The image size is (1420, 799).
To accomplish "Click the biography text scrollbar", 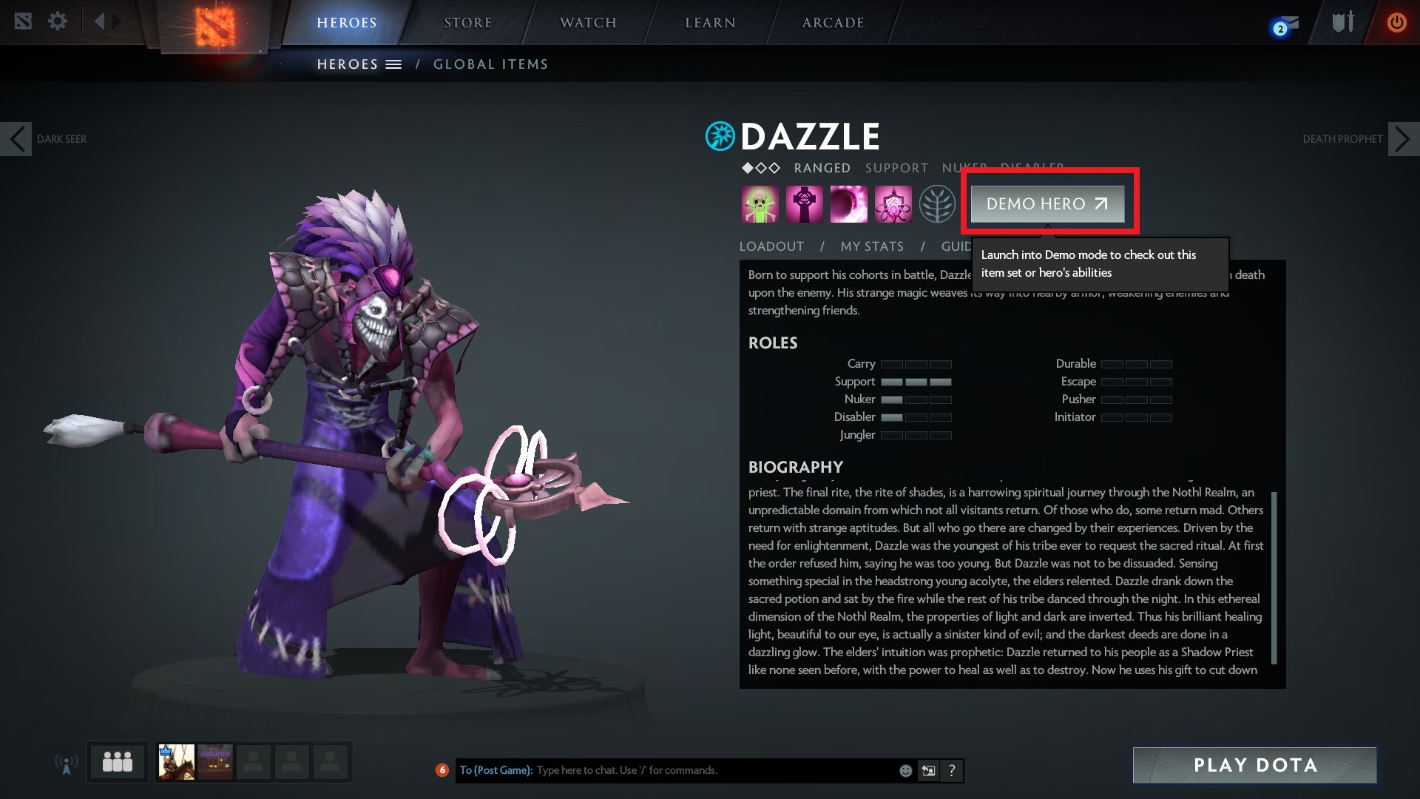I will (1274, 577).
